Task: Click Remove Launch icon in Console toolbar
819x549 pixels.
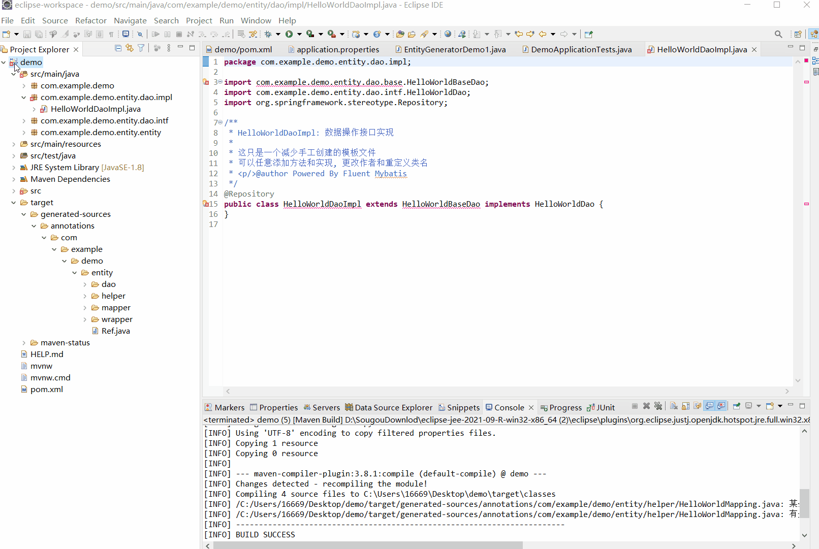Action: [x=646, y=406]
